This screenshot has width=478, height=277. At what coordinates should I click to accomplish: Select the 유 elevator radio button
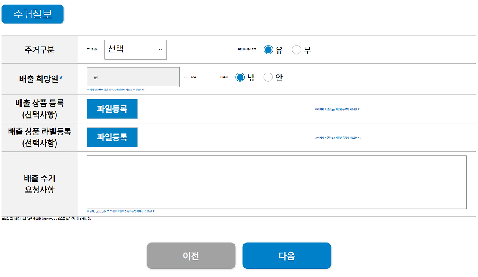pos(268,50)
